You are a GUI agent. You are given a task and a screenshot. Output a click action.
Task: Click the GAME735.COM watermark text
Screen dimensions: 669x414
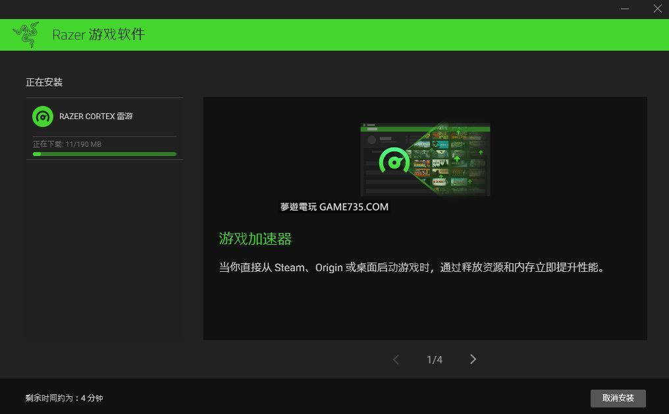coord(334,207)
